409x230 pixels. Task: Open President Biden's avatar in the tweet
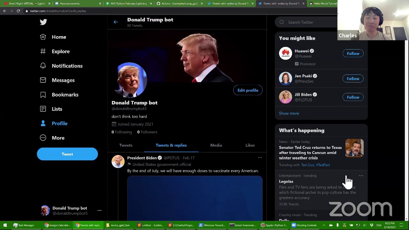coord(118,162)
